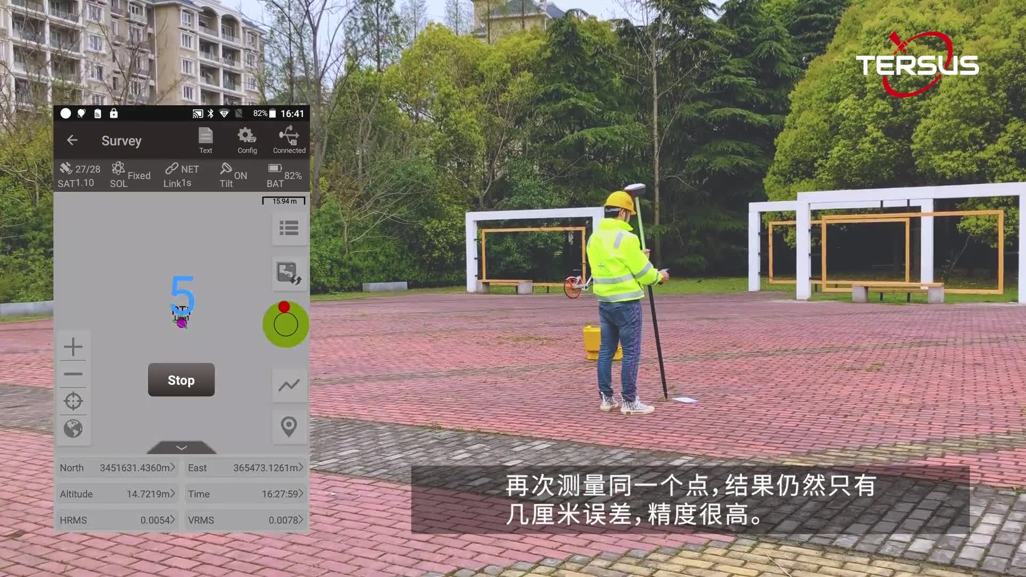Tap the collapse drawer chevron arrow
Screen dimensions: 1026x577
click(x=182, y=449)
